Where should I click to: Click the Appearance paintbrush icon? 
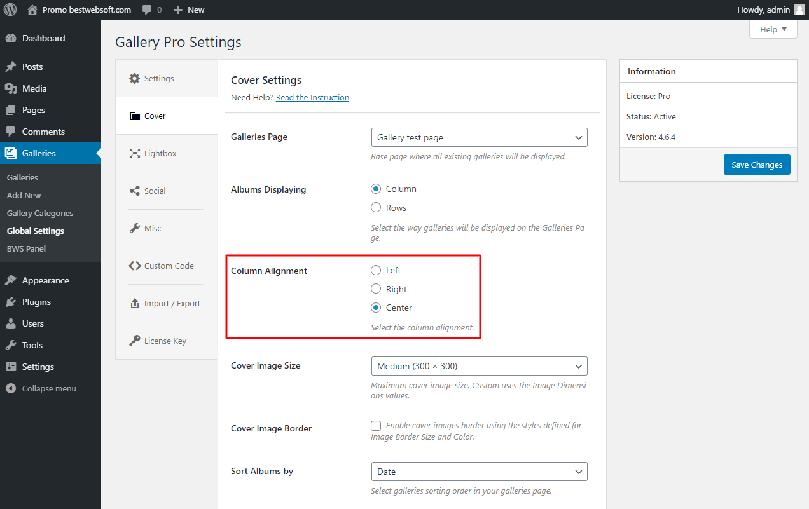click(x=11, y=280)
